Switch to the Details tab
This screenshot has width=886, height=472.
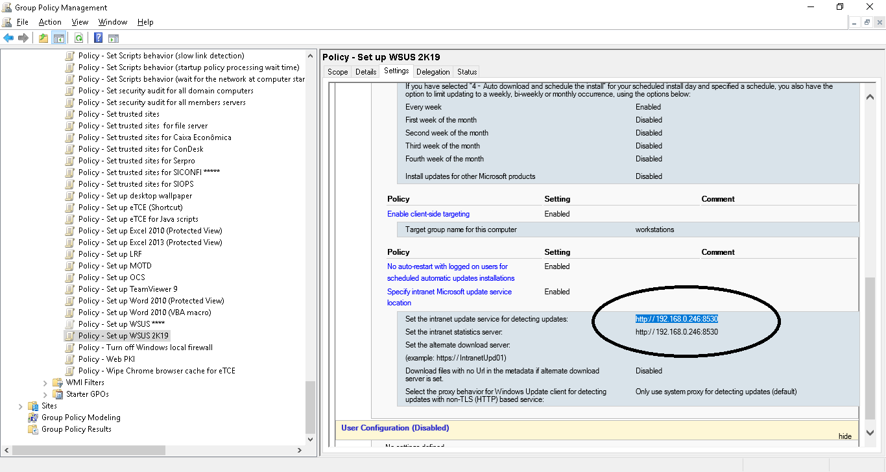tap(366, 72)
